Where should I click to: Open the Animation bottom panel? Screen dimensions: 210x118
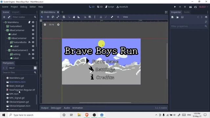(77, 108)
